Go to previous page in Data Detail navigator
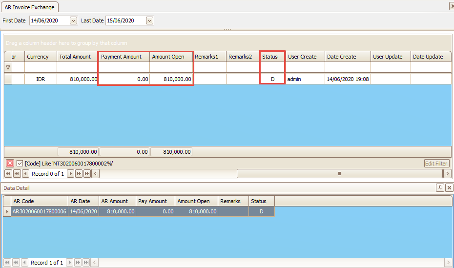This screenshot has width=454, height=268. [16, 263]
